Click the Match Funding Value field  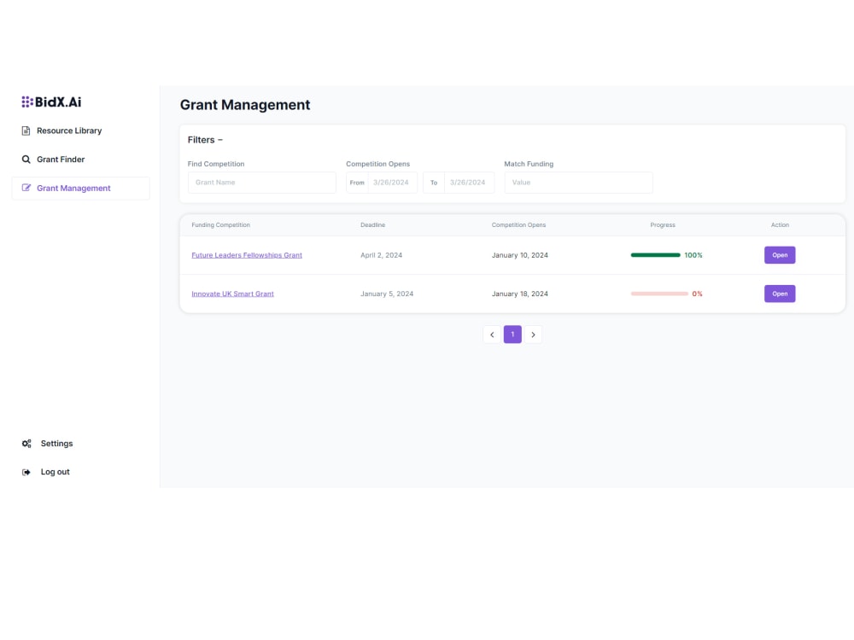click(578, 183)
